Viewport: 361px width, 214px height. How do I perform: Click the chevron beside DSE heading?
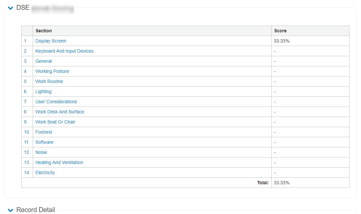coord(10,8)
